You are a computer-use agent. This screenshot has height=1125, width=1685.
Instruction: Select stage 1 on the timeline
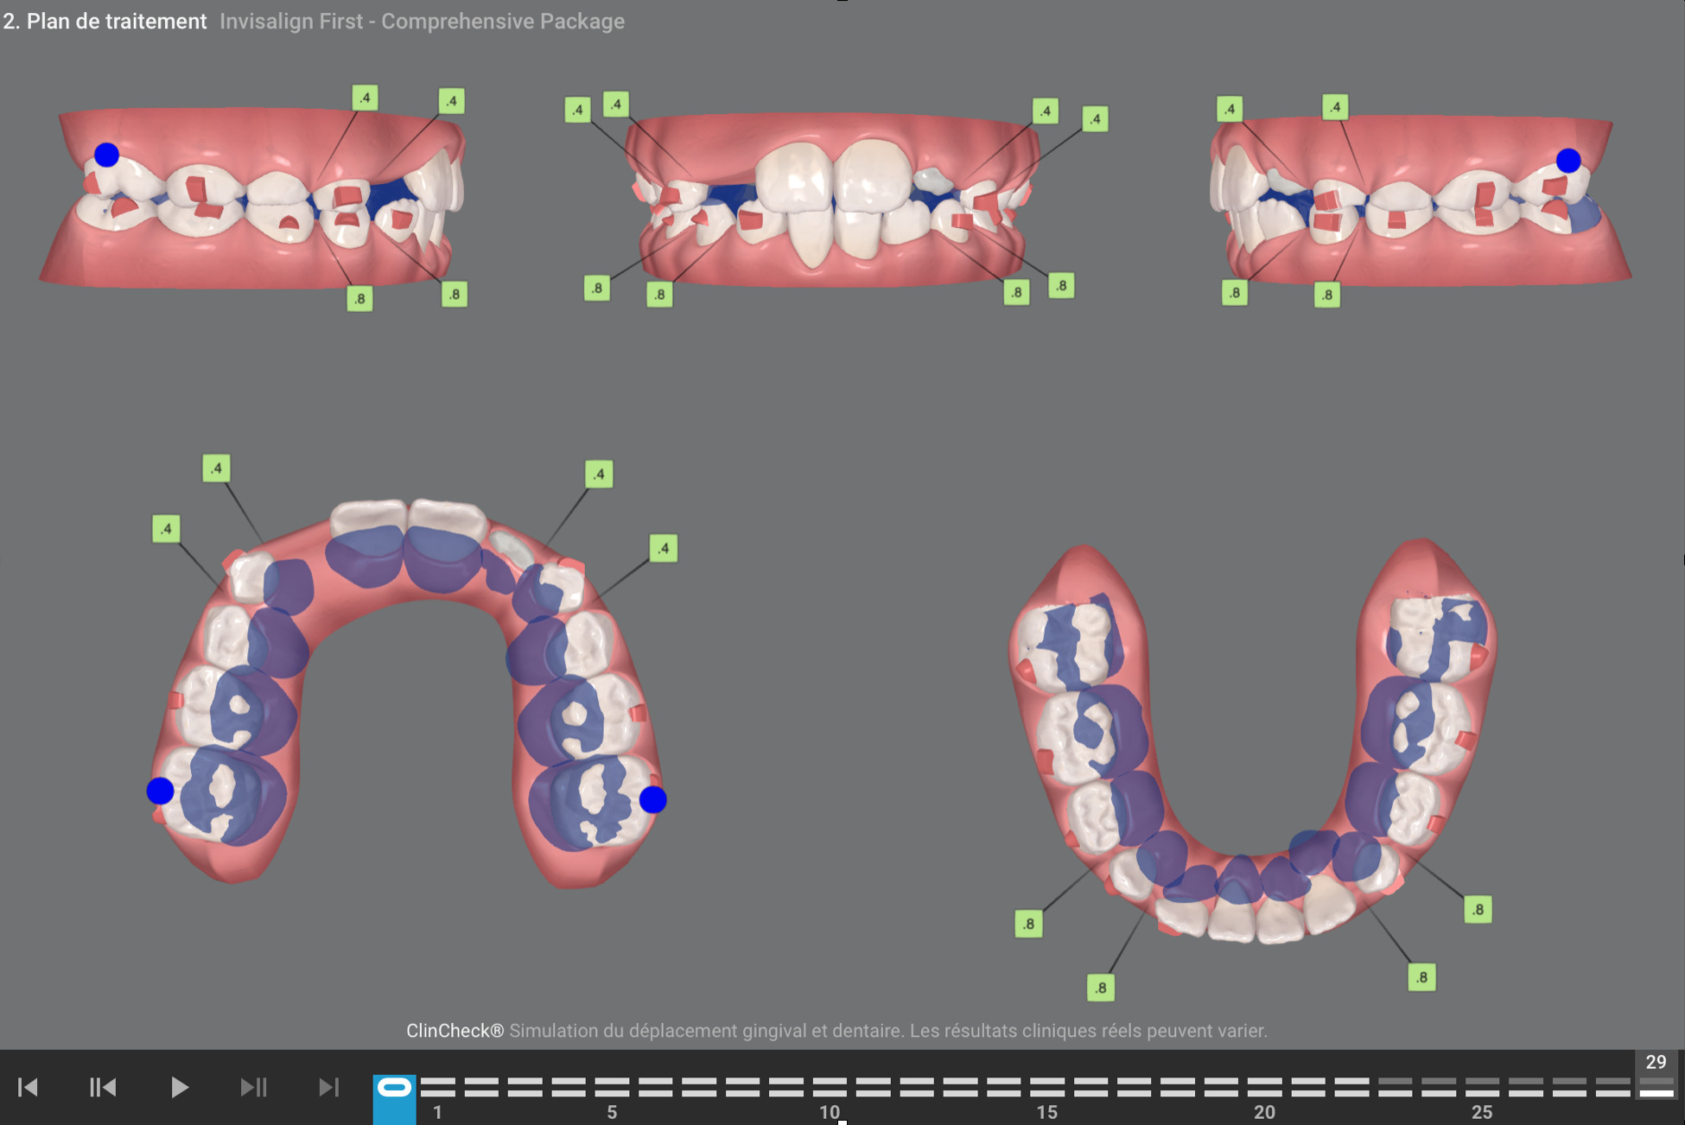438,1087
